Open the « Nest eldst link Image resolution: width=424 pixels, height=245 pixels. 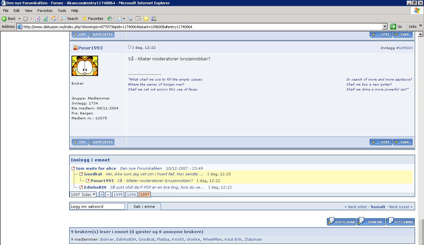click(356, 207)
